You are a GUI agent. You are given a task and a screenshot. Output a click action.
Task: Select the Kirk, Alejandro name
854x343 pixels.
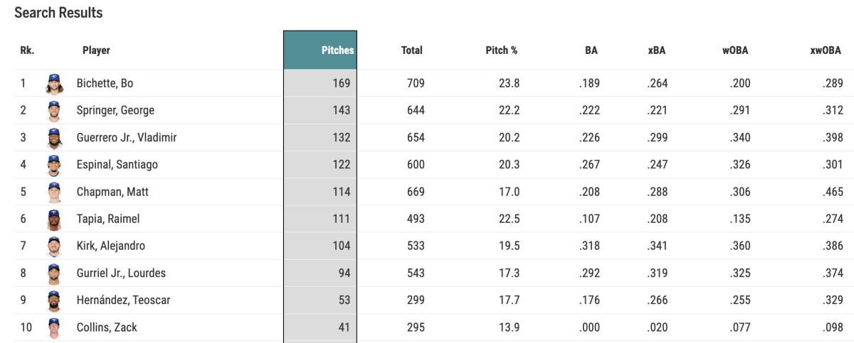pyautogui.click(x=110, y=246)
